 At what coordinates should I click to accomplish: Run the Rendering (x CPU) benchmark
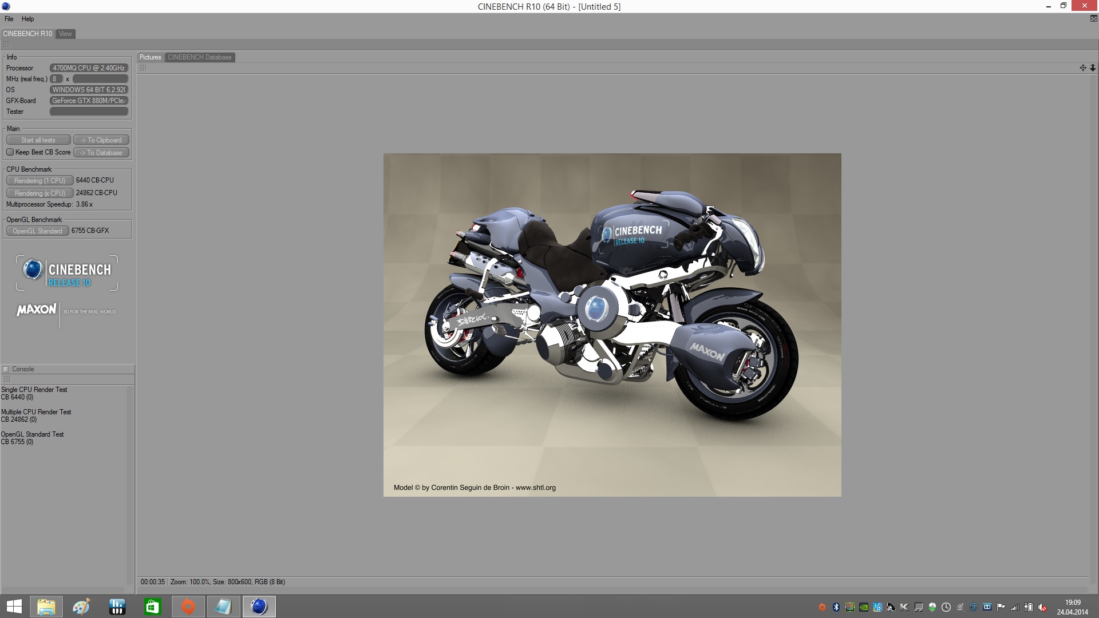click(39, 193)
